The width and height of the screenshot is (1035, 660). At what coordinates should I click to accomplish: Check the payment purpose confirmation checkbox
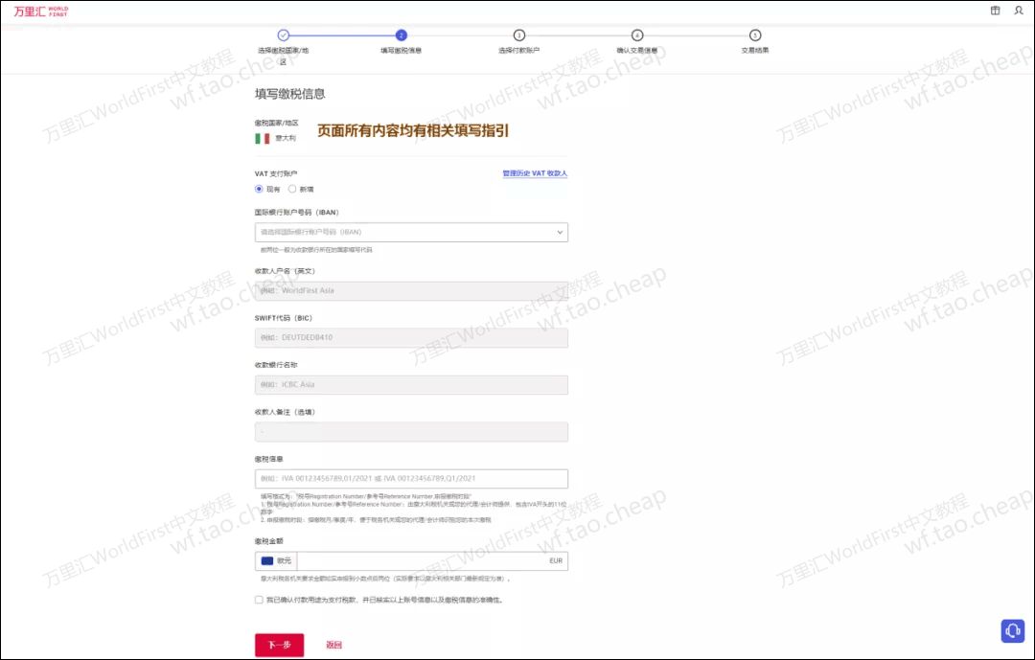point(259,600)
